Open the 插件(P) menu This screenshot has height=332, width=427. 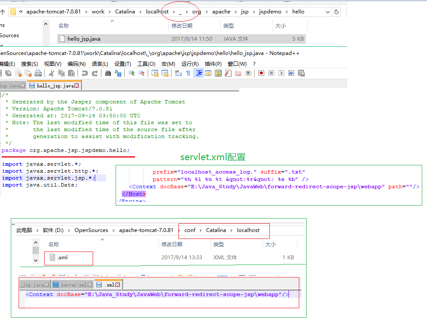(213, 64)
